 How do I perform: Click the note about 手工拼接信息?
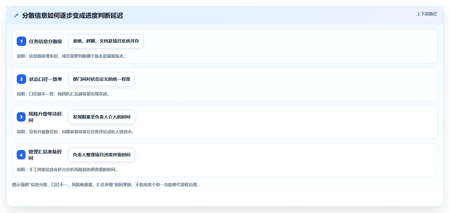click(67, 170)
